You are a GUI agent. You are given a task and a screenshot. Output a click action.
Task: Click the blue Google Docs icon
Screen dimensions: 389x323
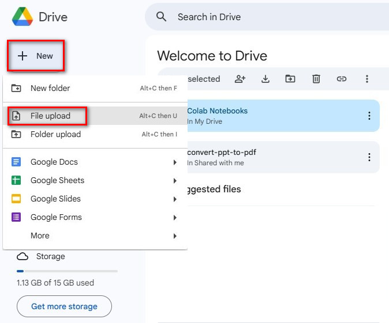tap(16, 162)
